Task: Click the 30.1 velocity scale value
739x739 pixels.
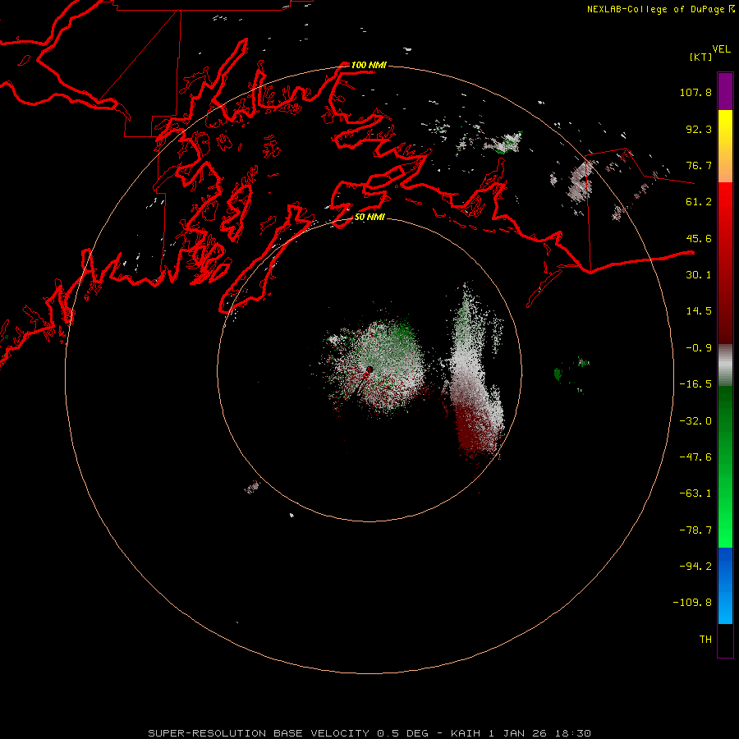Action: coord(699,275)
